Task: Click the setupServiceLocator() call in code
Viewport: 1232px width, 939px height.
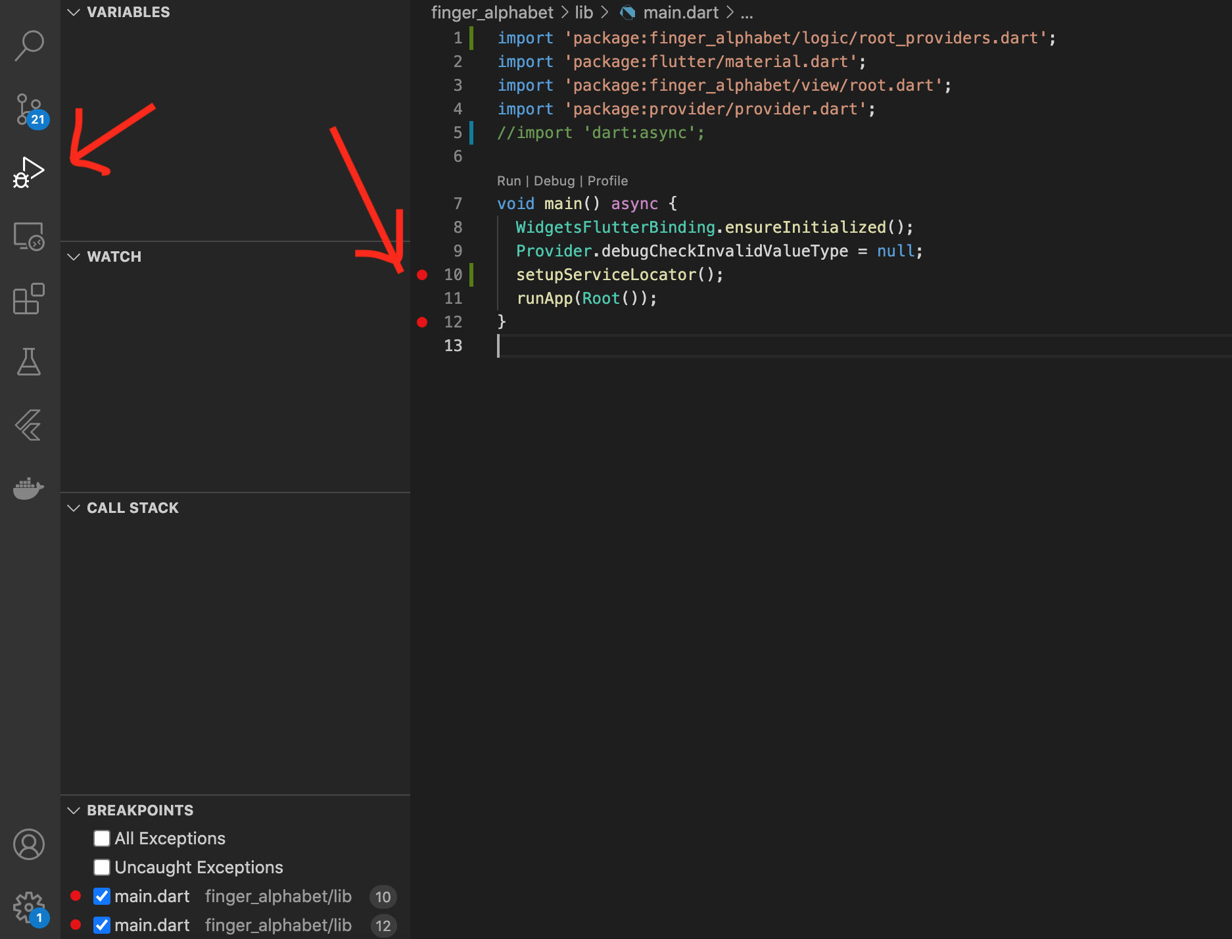Action: pos(619,275)
